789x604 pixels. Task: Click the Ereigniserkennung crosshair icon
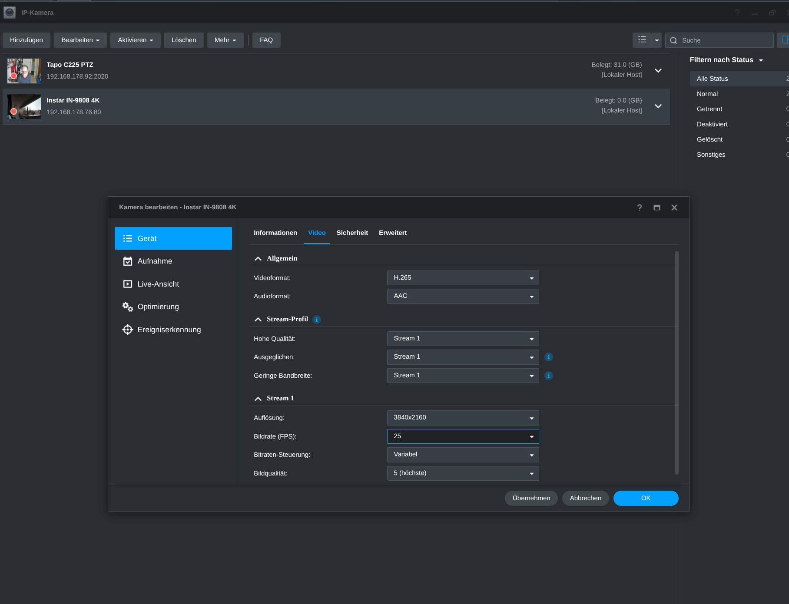pyautogui.click(x=127, y=330)
